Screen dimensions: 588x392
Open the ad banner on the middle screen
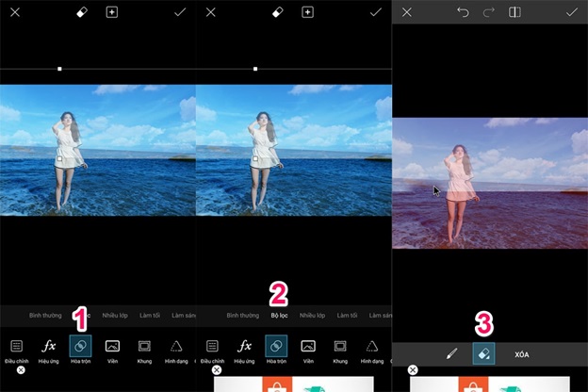(x=294, y=384)
